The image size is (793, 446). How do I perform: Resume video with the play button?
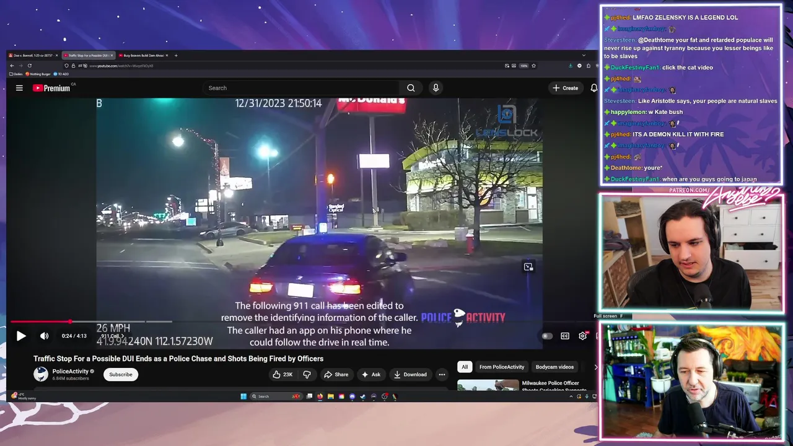pos(20,336)
